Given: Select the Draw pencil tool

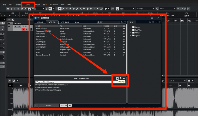Looking at the screenshot, I should click(67, 9).
